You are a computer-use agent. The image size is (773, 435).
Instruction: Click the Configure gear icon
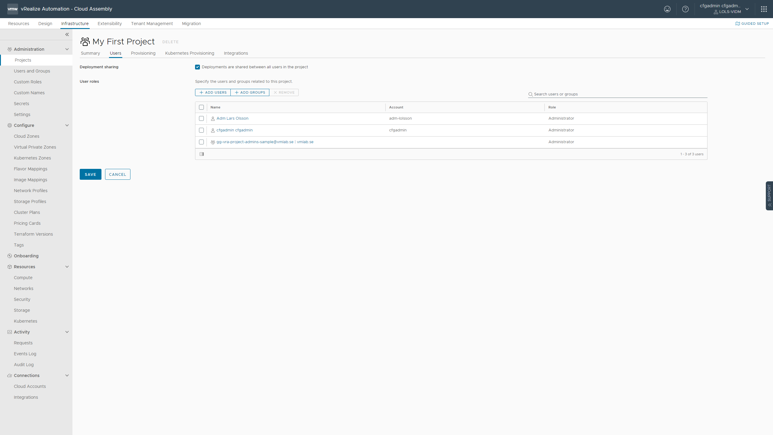tap(10, 125)
